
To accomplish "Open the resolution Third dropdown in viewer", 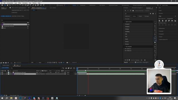I will point(42,62).
